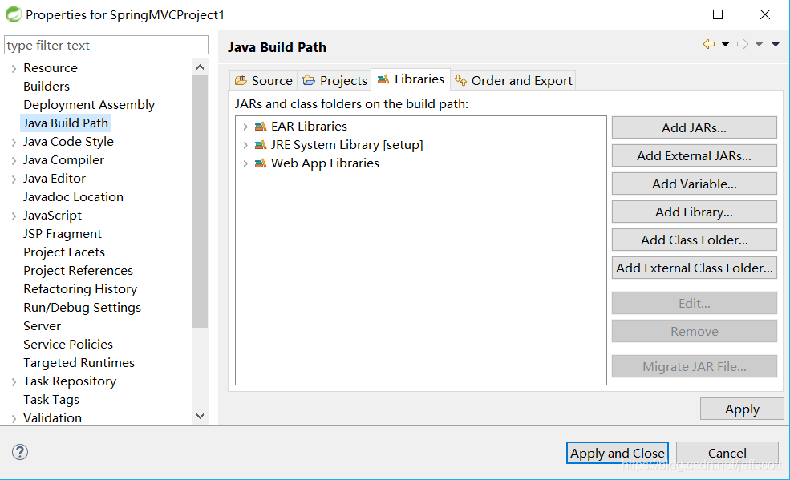Click the Spring leaf icon in title bar
The height and width of the screenshot is (480, 790).
pyautogui.click(x=13, y=14)
